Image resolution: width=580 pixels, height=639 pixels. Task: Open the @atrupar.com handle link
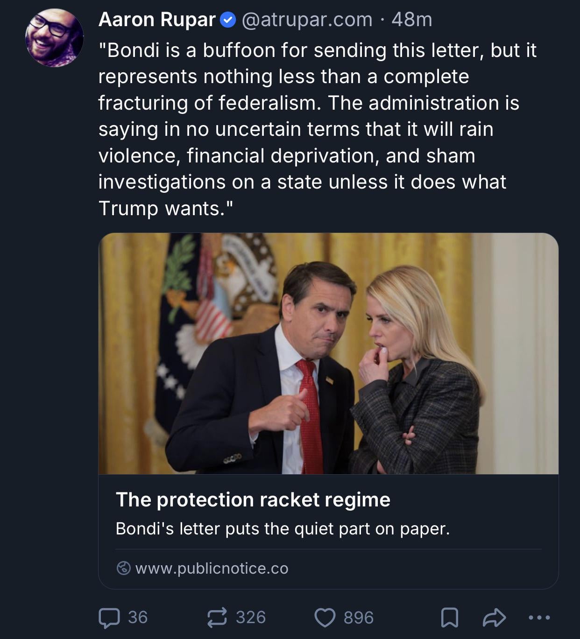pyautogui.click(x=307, y=20)
